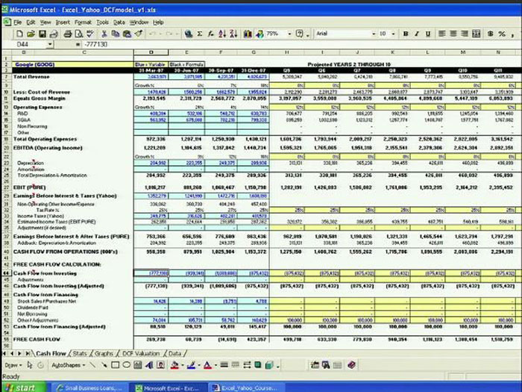Insert WordArt from Drawing toolbar
Viewport: 522px width, 392px height.
pyautogui.click(x=149, y=365)
